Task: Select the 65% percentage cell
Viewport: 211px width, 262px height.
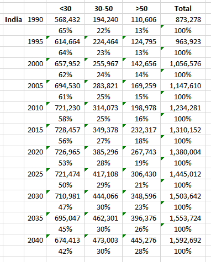Action: coord(65,30)
